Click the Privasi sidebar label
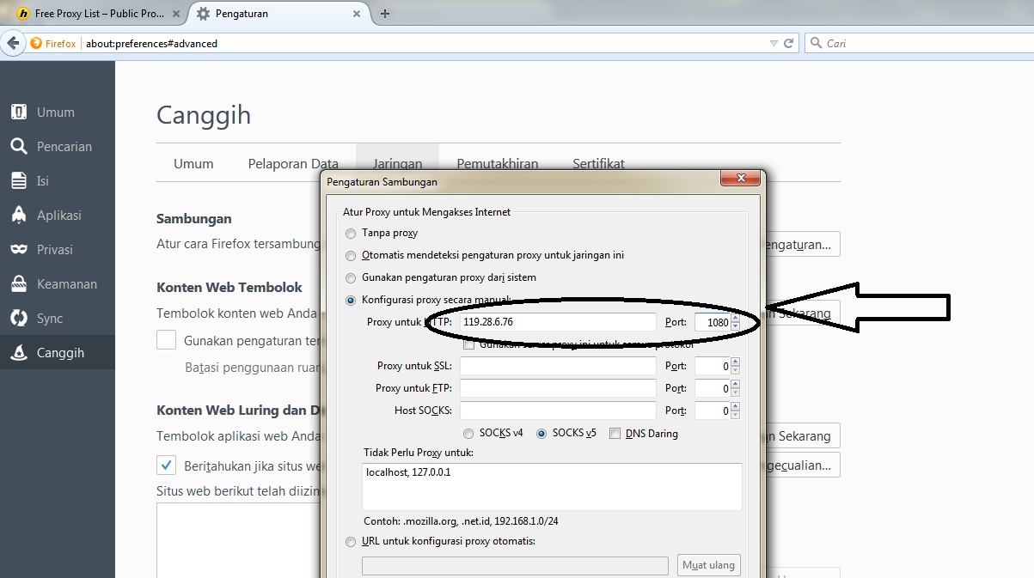 click(x=55, y=249)
